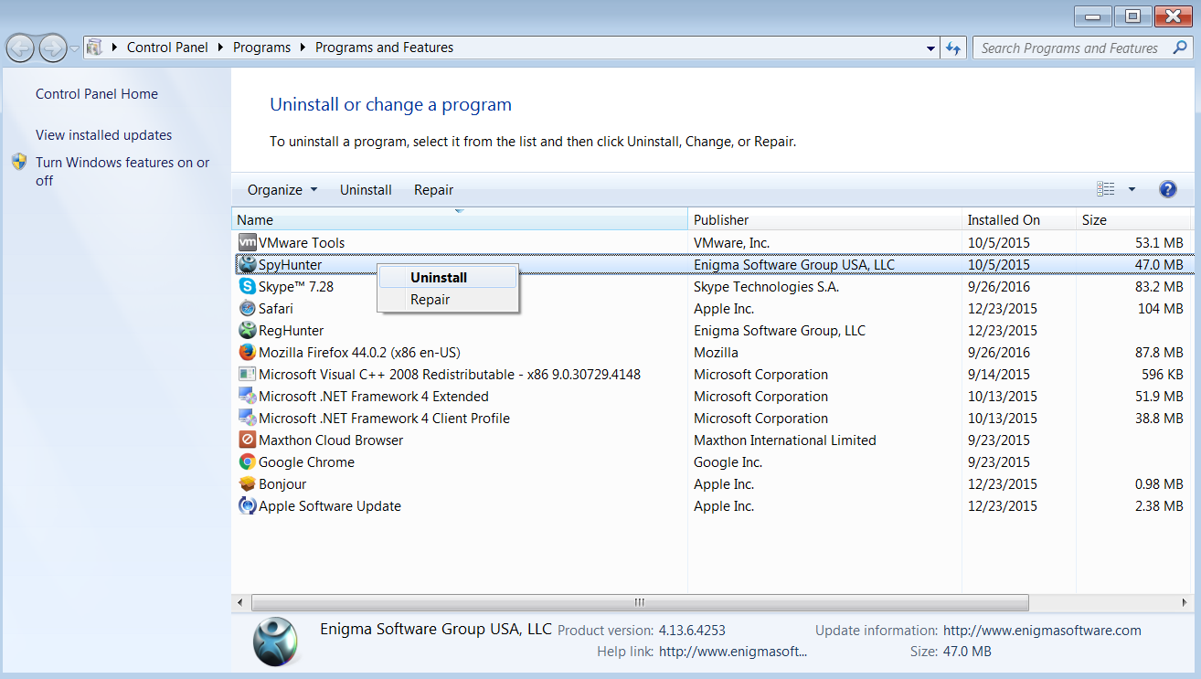
Task: Select the Maxthon Cloud Browser icon
Action: [247, 440]
